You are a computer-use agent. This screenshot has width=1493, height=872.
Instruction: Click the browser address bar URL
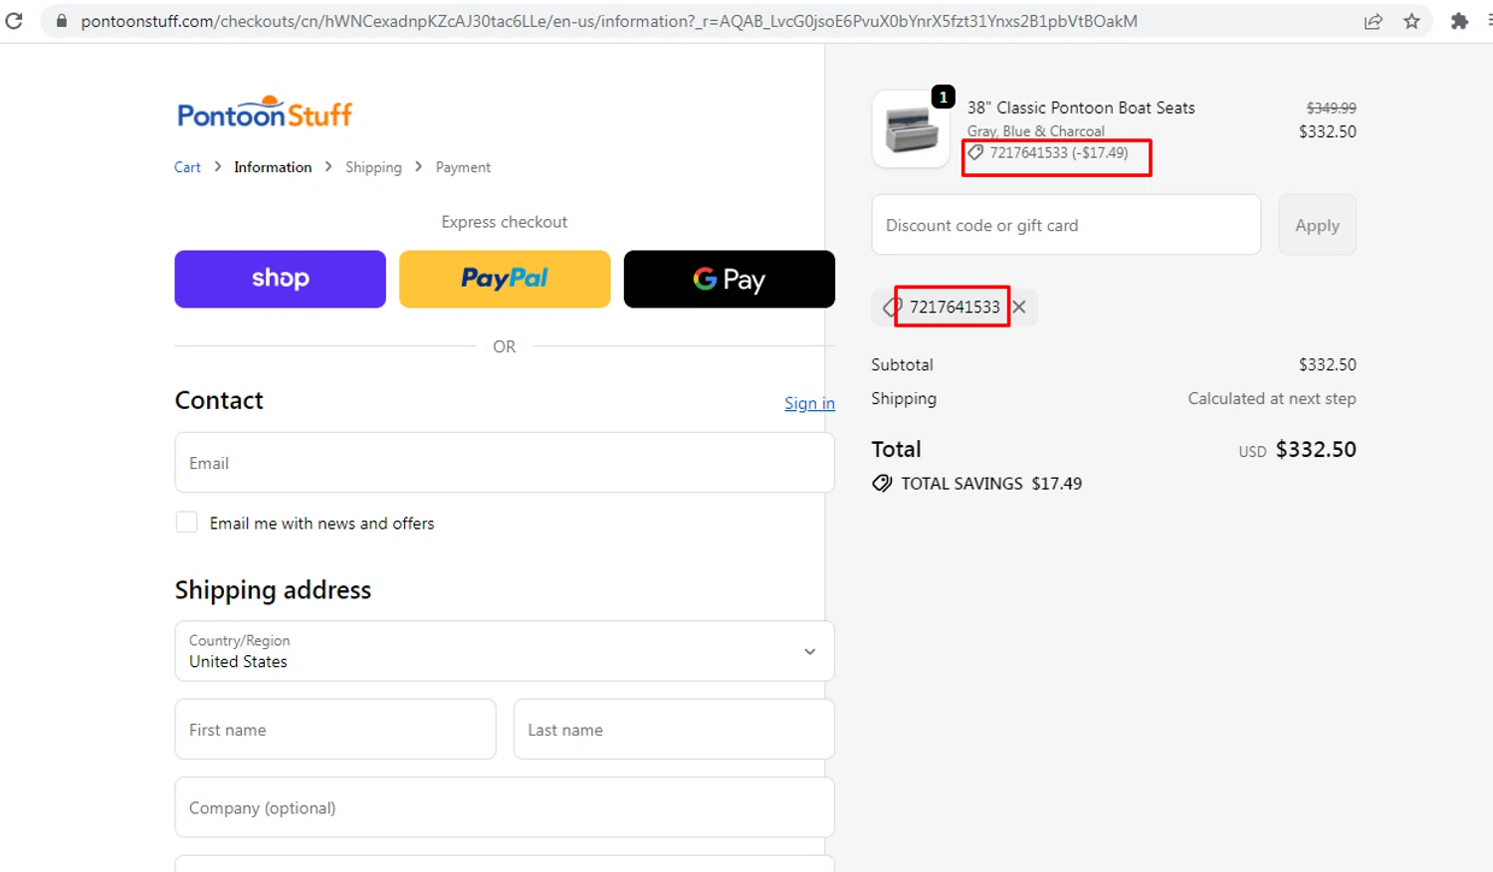coord(609,21)
